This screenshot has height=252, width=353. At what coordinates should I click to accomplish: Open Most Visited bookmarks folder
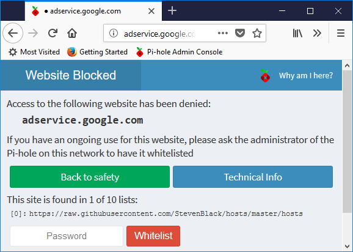coord(34,52)
